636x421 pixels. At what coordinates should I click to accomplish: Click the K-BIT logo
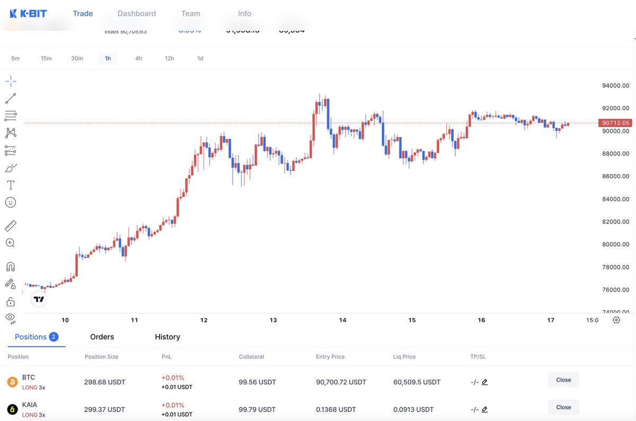28,13
